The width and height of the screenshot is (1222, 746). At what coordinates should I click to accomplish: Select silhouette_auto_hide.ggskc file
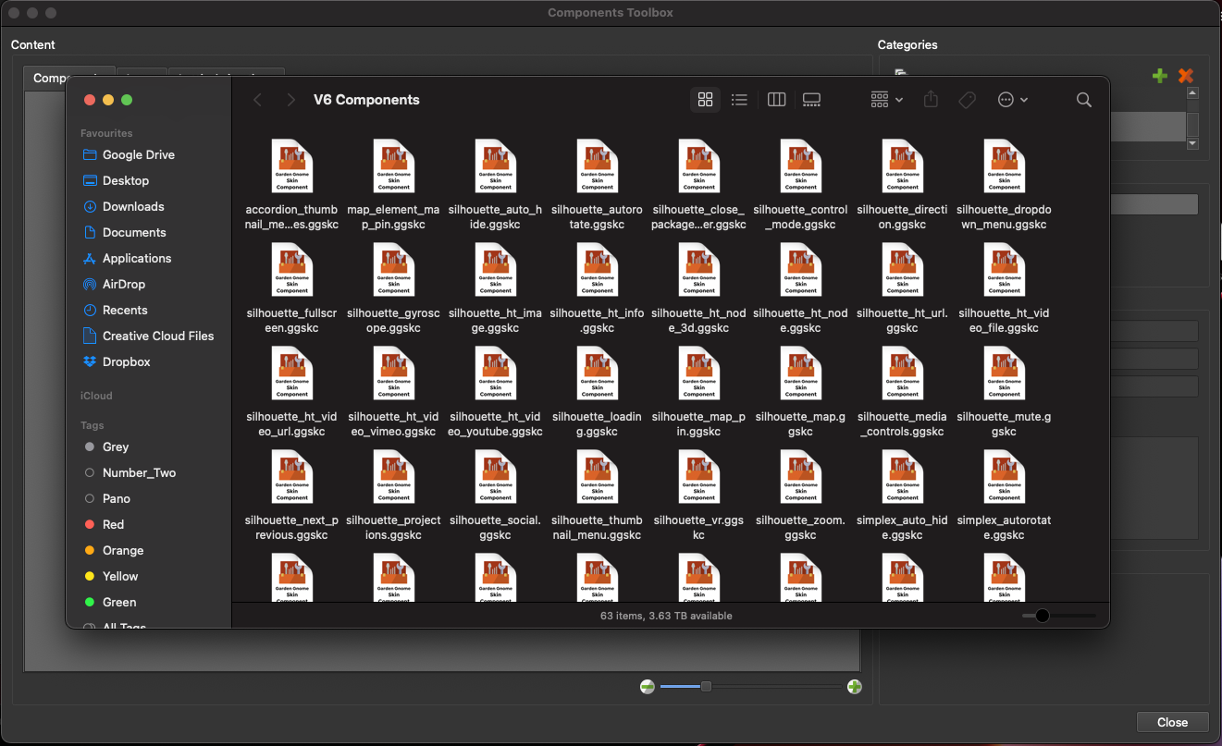(x=495, y=185)
